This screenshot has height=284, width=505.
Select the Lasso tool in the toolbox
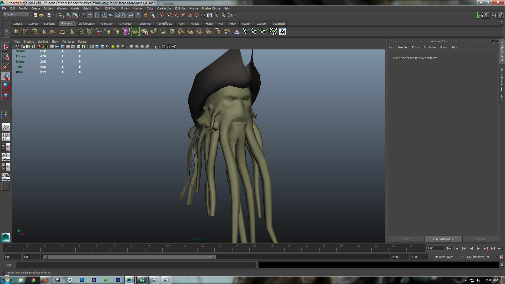click(x=6, y=57)
